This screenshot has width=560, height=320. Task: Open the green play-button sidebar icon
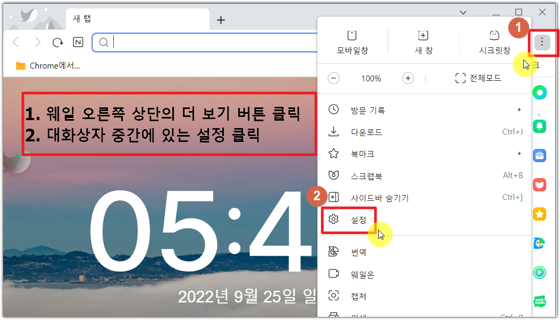540,273
